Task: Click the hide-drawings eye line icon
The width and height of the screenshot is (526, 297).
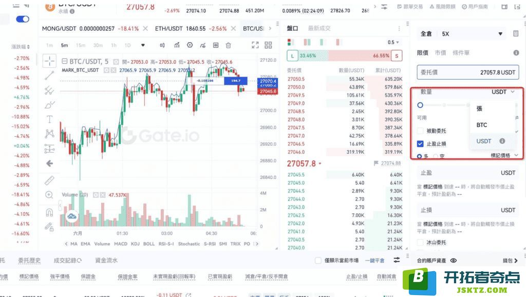Action: pyautogui.click(x=202, y=45)
